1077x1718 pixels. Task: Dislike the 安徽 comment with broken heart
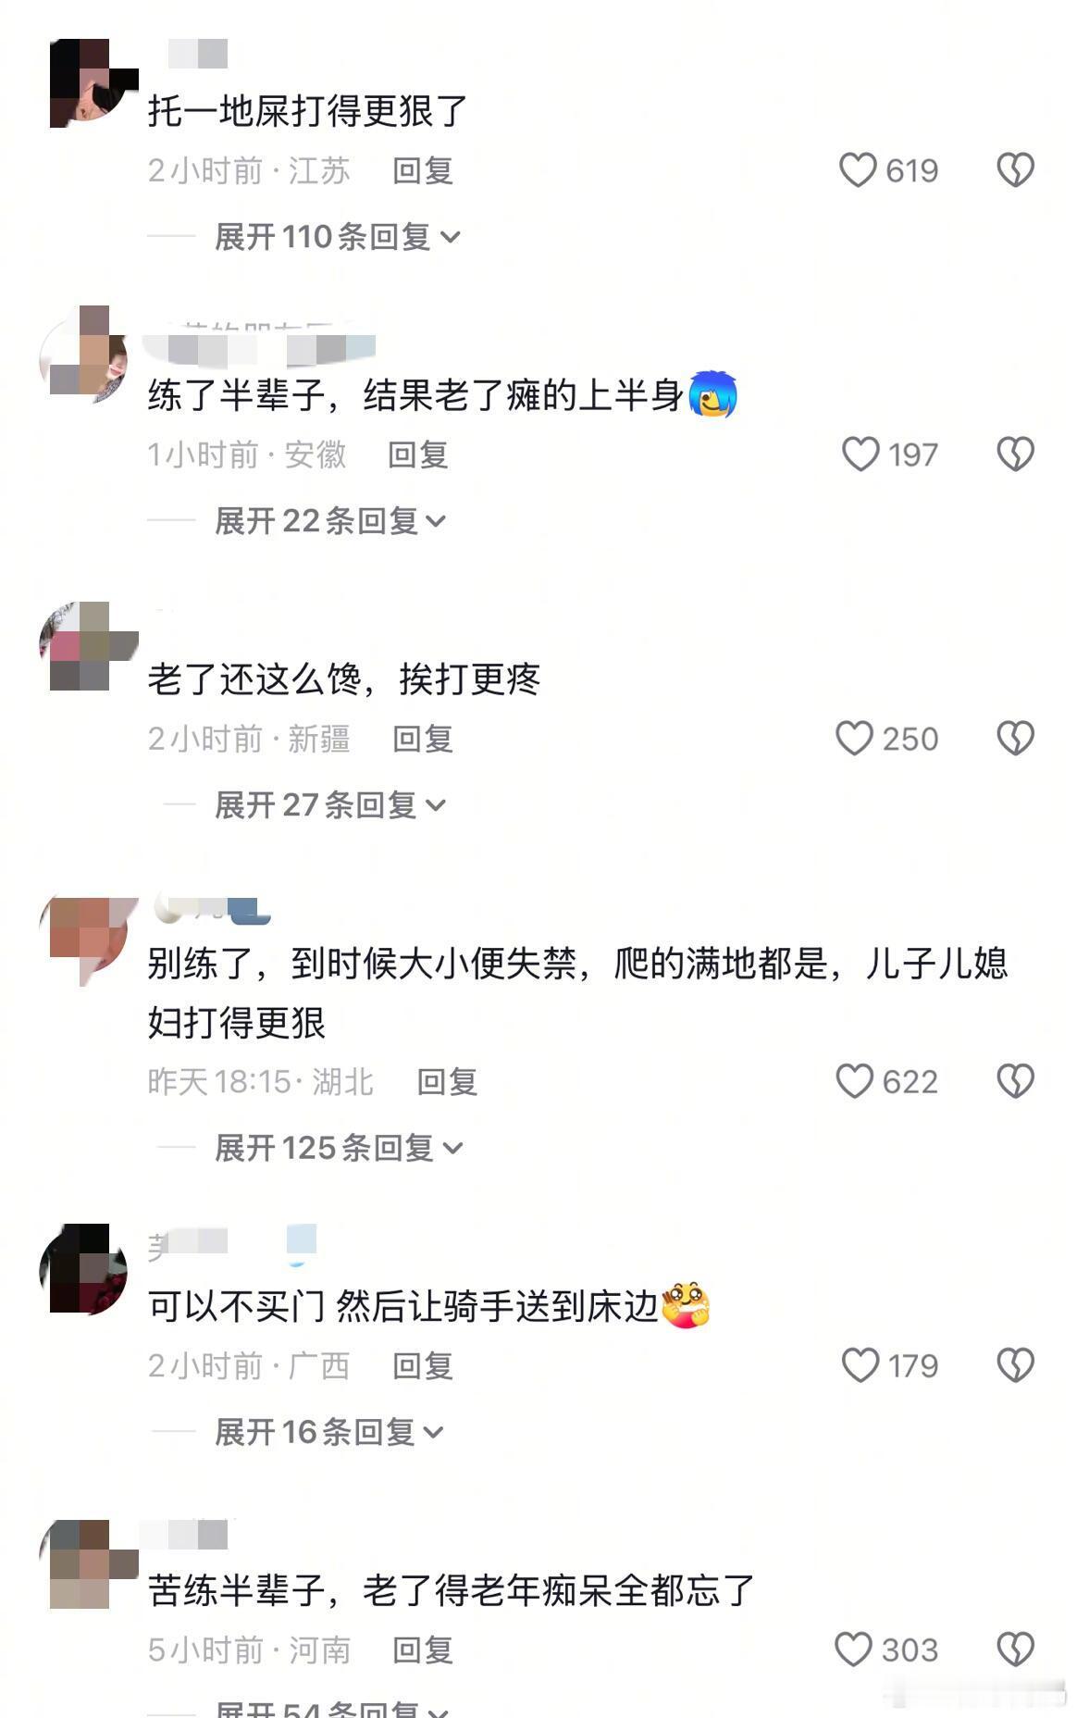click(x=1015, y=454)
